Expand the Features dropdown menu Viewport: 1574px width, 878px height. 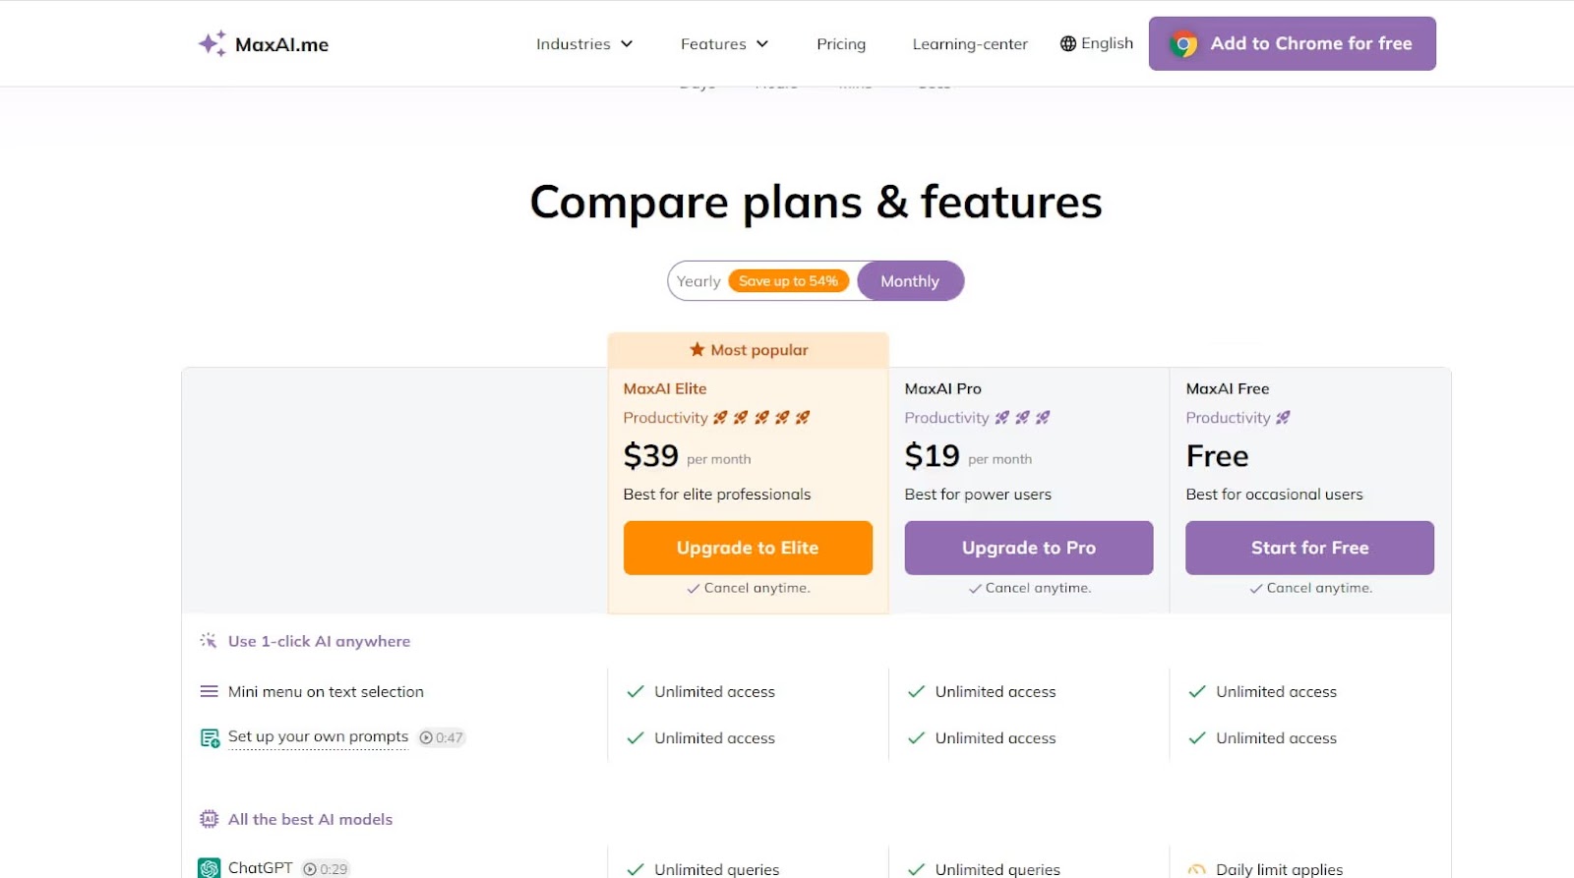pos(724,44)
